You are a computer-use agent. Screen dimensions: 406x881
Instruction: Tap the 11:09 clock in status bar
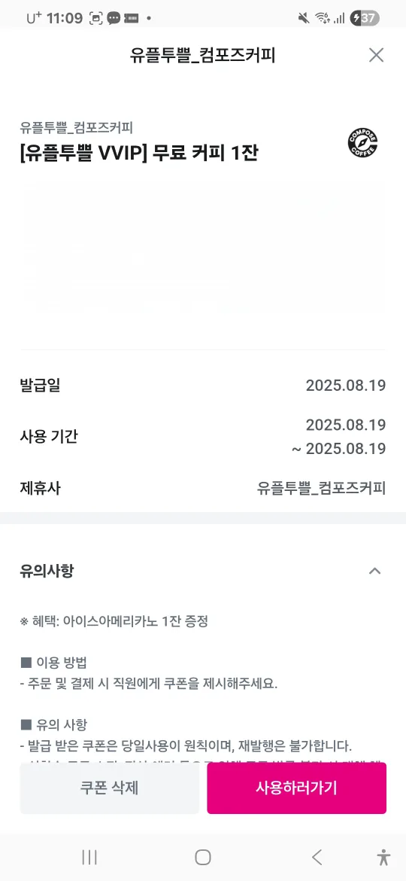(65, 18)
